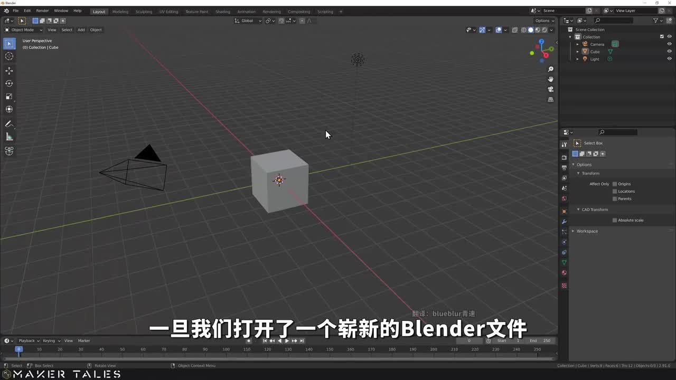Viewport: 676px width, 380px height.
Task: Enable the Parents checkbox
Action: click(615, 198)
